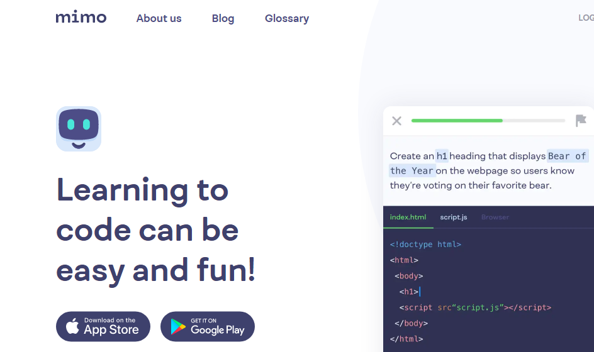Click the Get it on Google Play button

[208, 327]
